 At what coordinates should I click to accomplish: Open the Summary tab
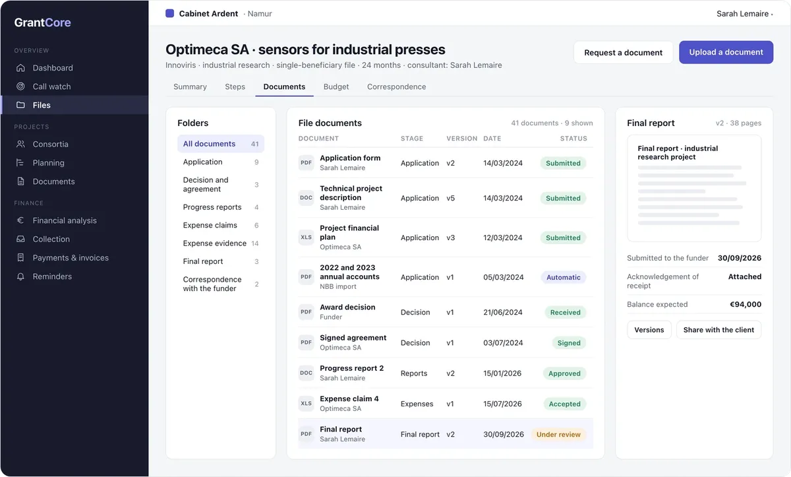point(190,86)
